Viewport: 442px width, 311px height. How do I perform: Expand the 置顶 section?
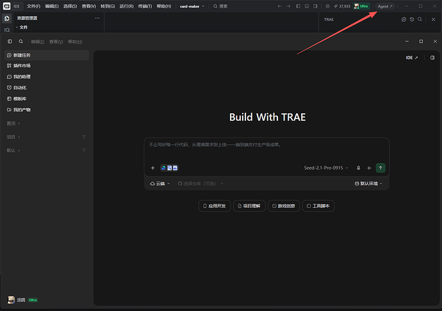pos(13,124)
